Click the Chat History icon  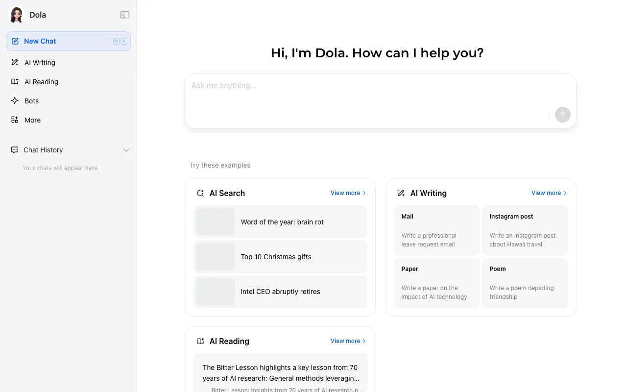pyautogui.click(x=15, y=150)
